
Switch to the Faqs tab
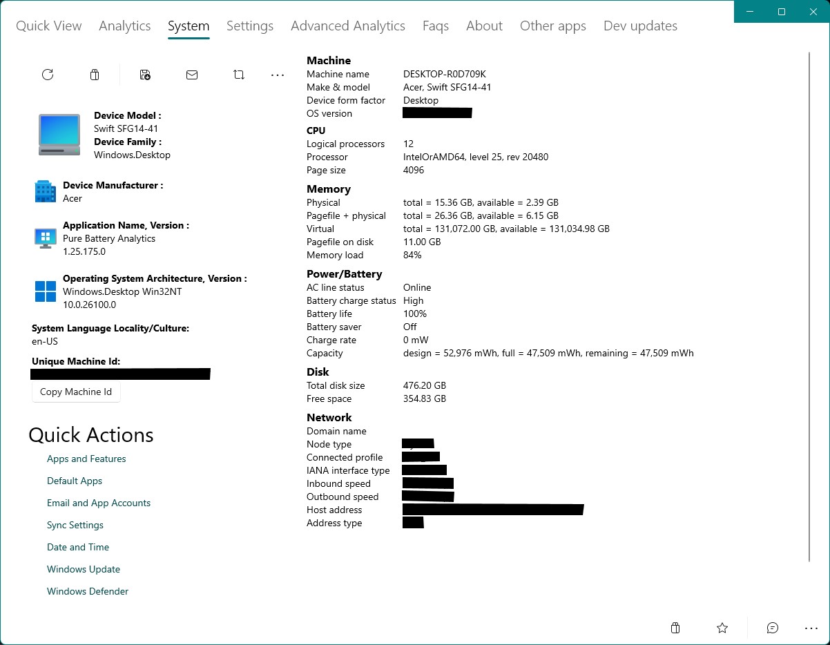click(x=436, y=26)
